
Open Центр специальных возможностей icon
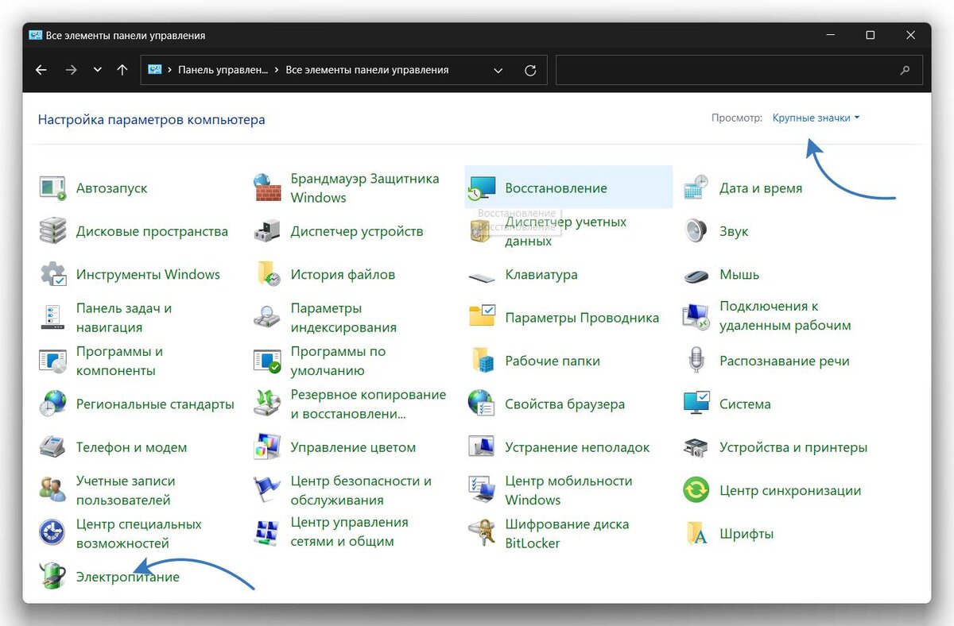click(x=52, y=533)
